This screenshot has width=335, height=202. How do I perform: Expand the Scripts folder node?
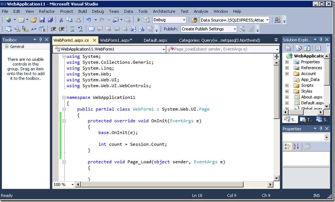click(x=287, y=85)
